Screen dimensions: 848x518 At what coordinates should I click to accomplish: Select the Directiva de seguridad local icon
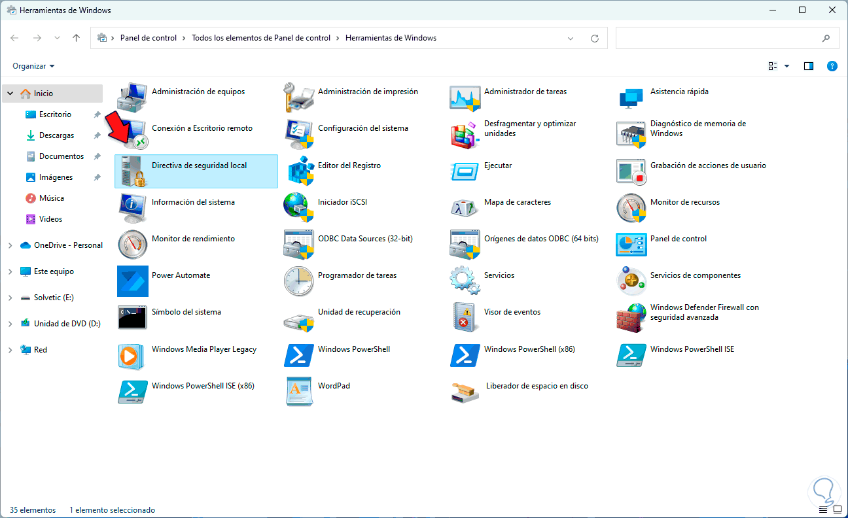(133, 171)
